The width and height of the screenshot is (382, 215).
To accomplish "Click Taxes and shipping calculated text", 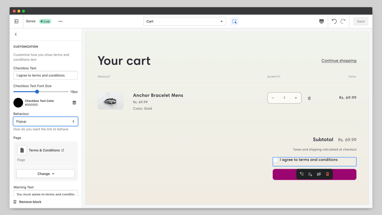I will point(325,149).
